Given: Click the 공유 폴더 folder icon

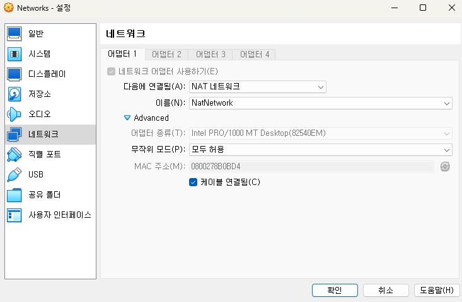Looking at the screenshot, I should point(14,195).
